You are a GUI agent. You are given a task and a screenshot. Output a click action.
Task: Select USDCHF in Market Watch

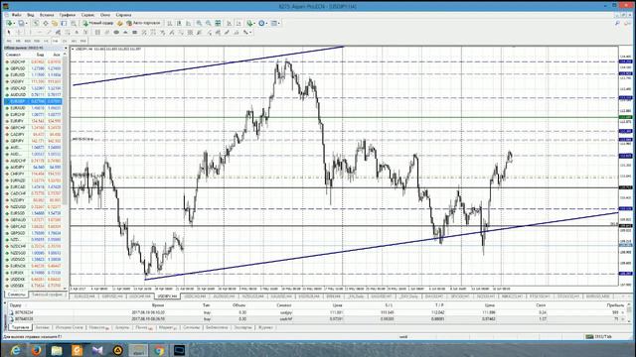point(33,61)
